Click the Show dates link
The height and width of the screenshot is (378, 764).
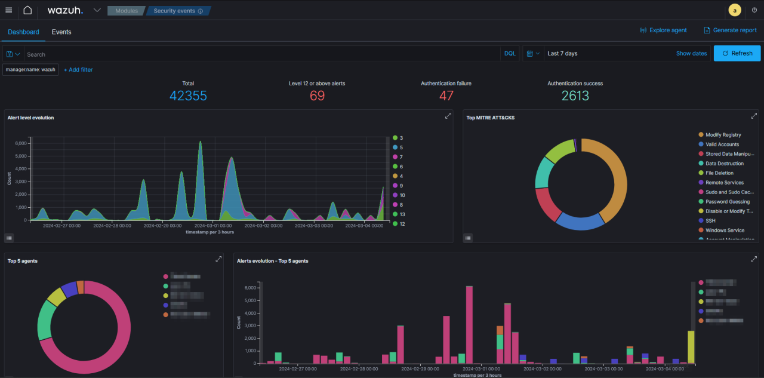coord(691,53)
